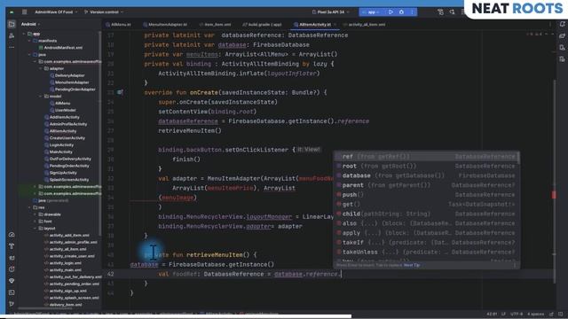
Task: Choose the parent (from getParent()) suggestion
Action: point(427,185)
